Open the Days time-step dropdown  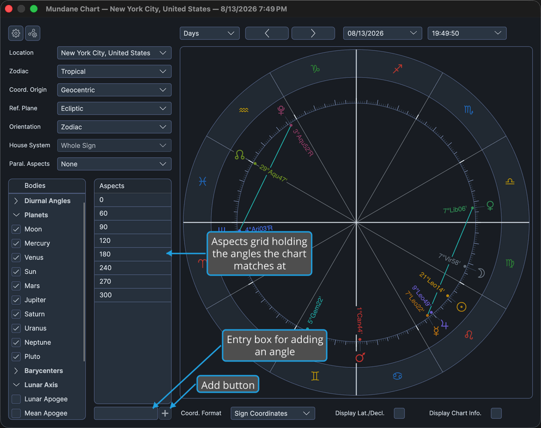point(209,33)
